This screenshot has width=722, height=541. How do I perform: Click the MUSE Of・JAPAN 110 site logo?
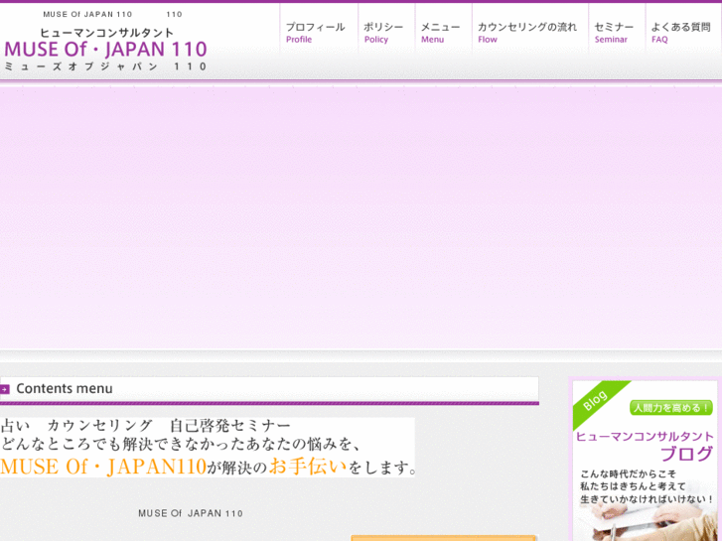(x=106, y=50)
